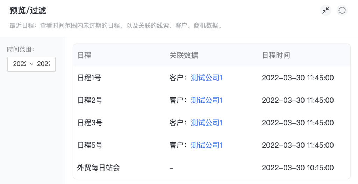Open 测试公司1 link in 日程1号 row
This screenshot has height=184, width=358.
[207, 78]
